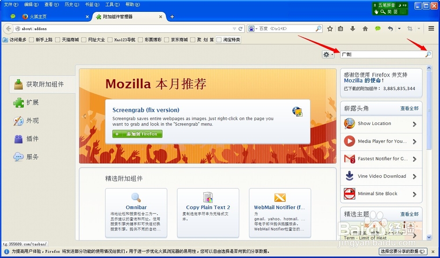The image size is (440, 258).
Task: Open the Hao123导航 bookmark
Action: click(121, 40)
